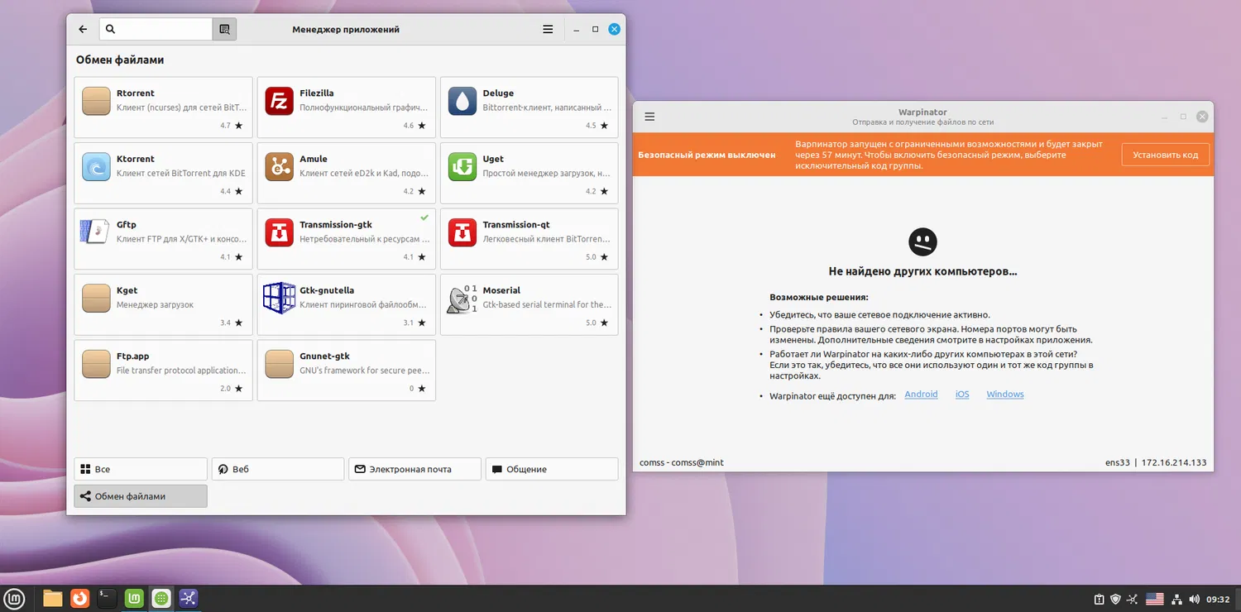The image size is (1241, 612).
Task: Launch Firefox from the taskbar
Action: 80,598
